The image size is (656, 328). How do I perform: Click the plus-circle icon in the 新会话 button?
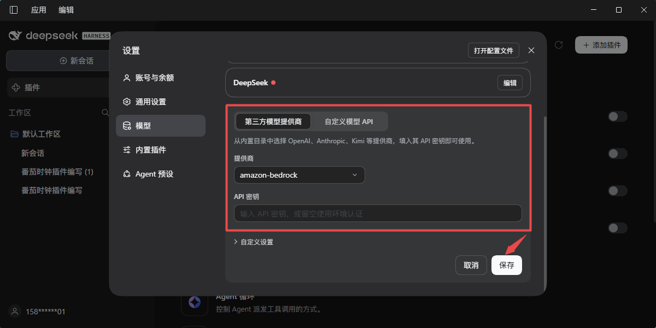coord(63,61)
